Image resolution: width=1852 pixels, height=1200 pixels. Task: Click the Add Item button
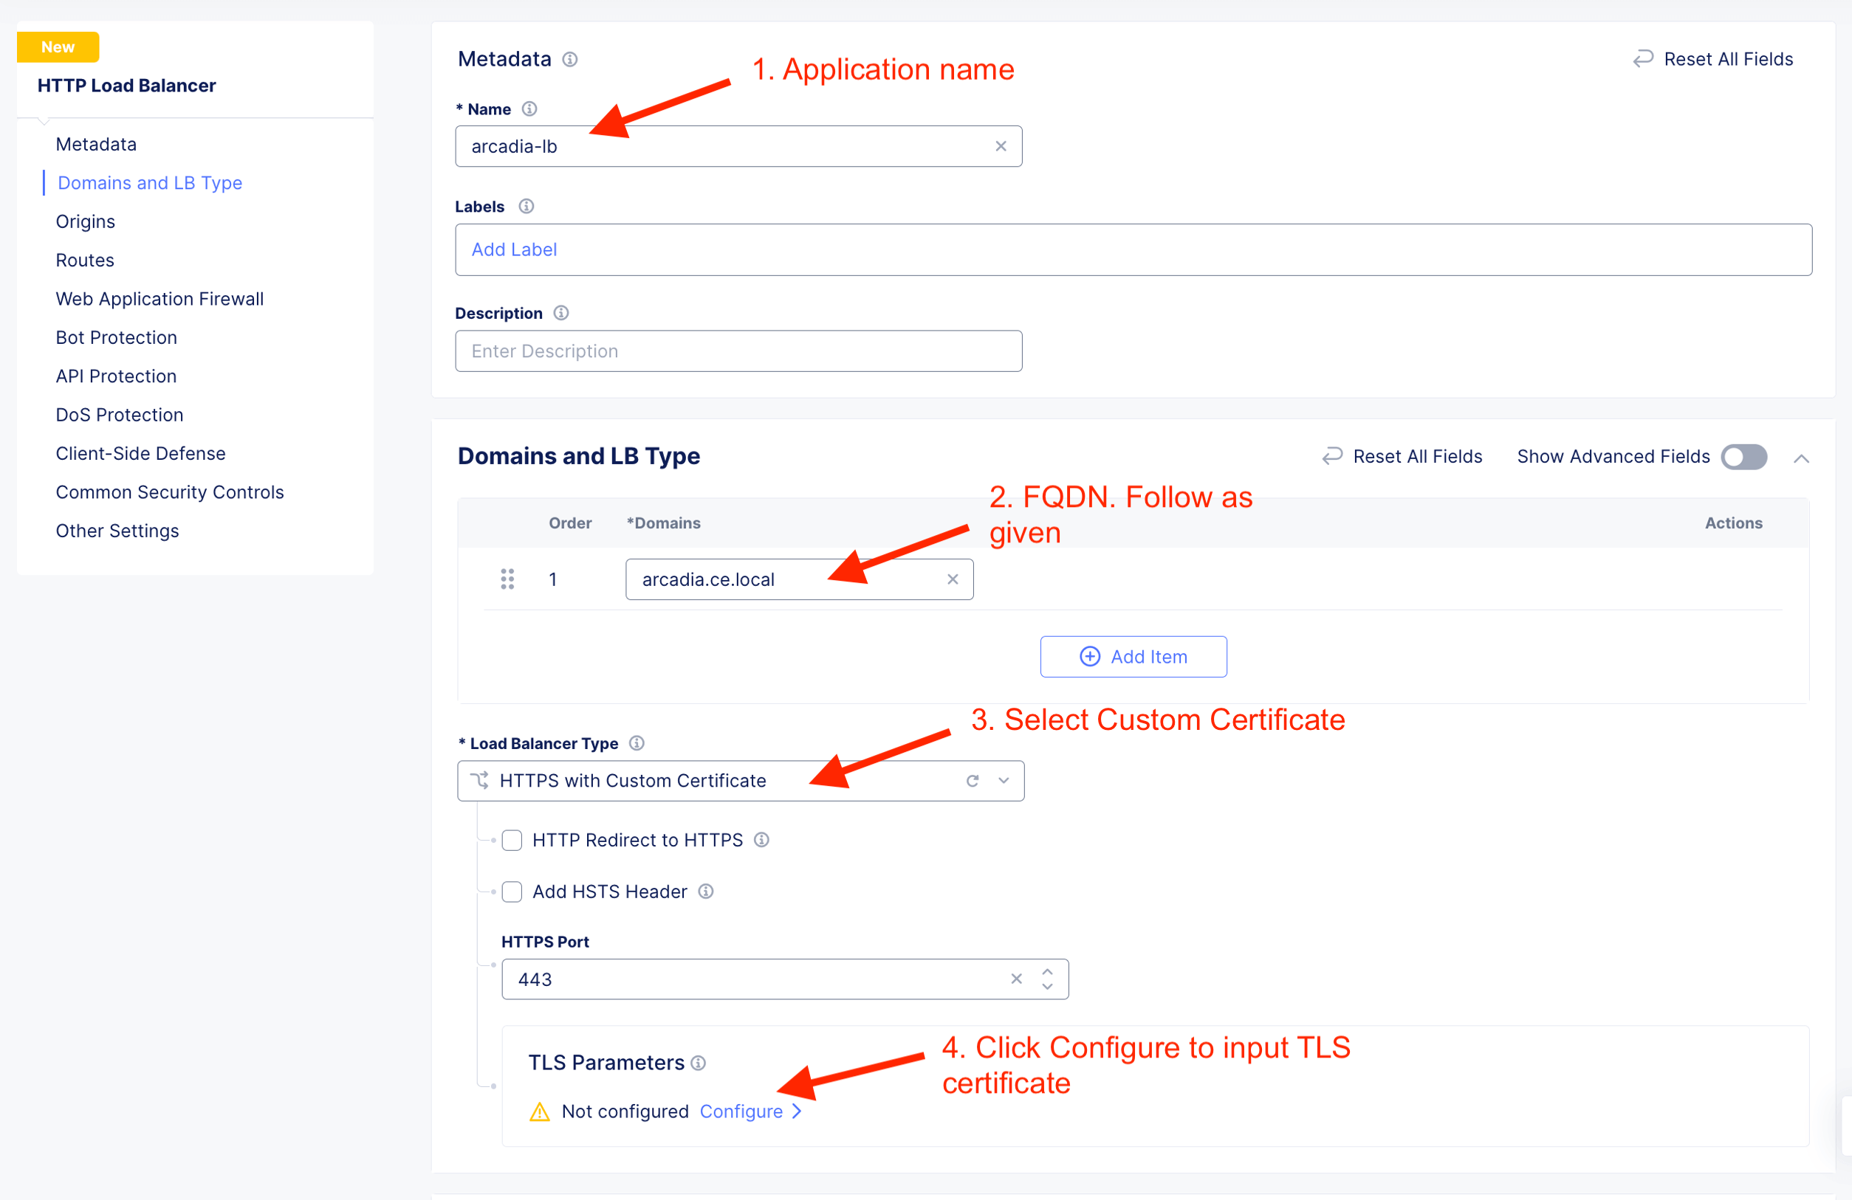(1133, 657)
